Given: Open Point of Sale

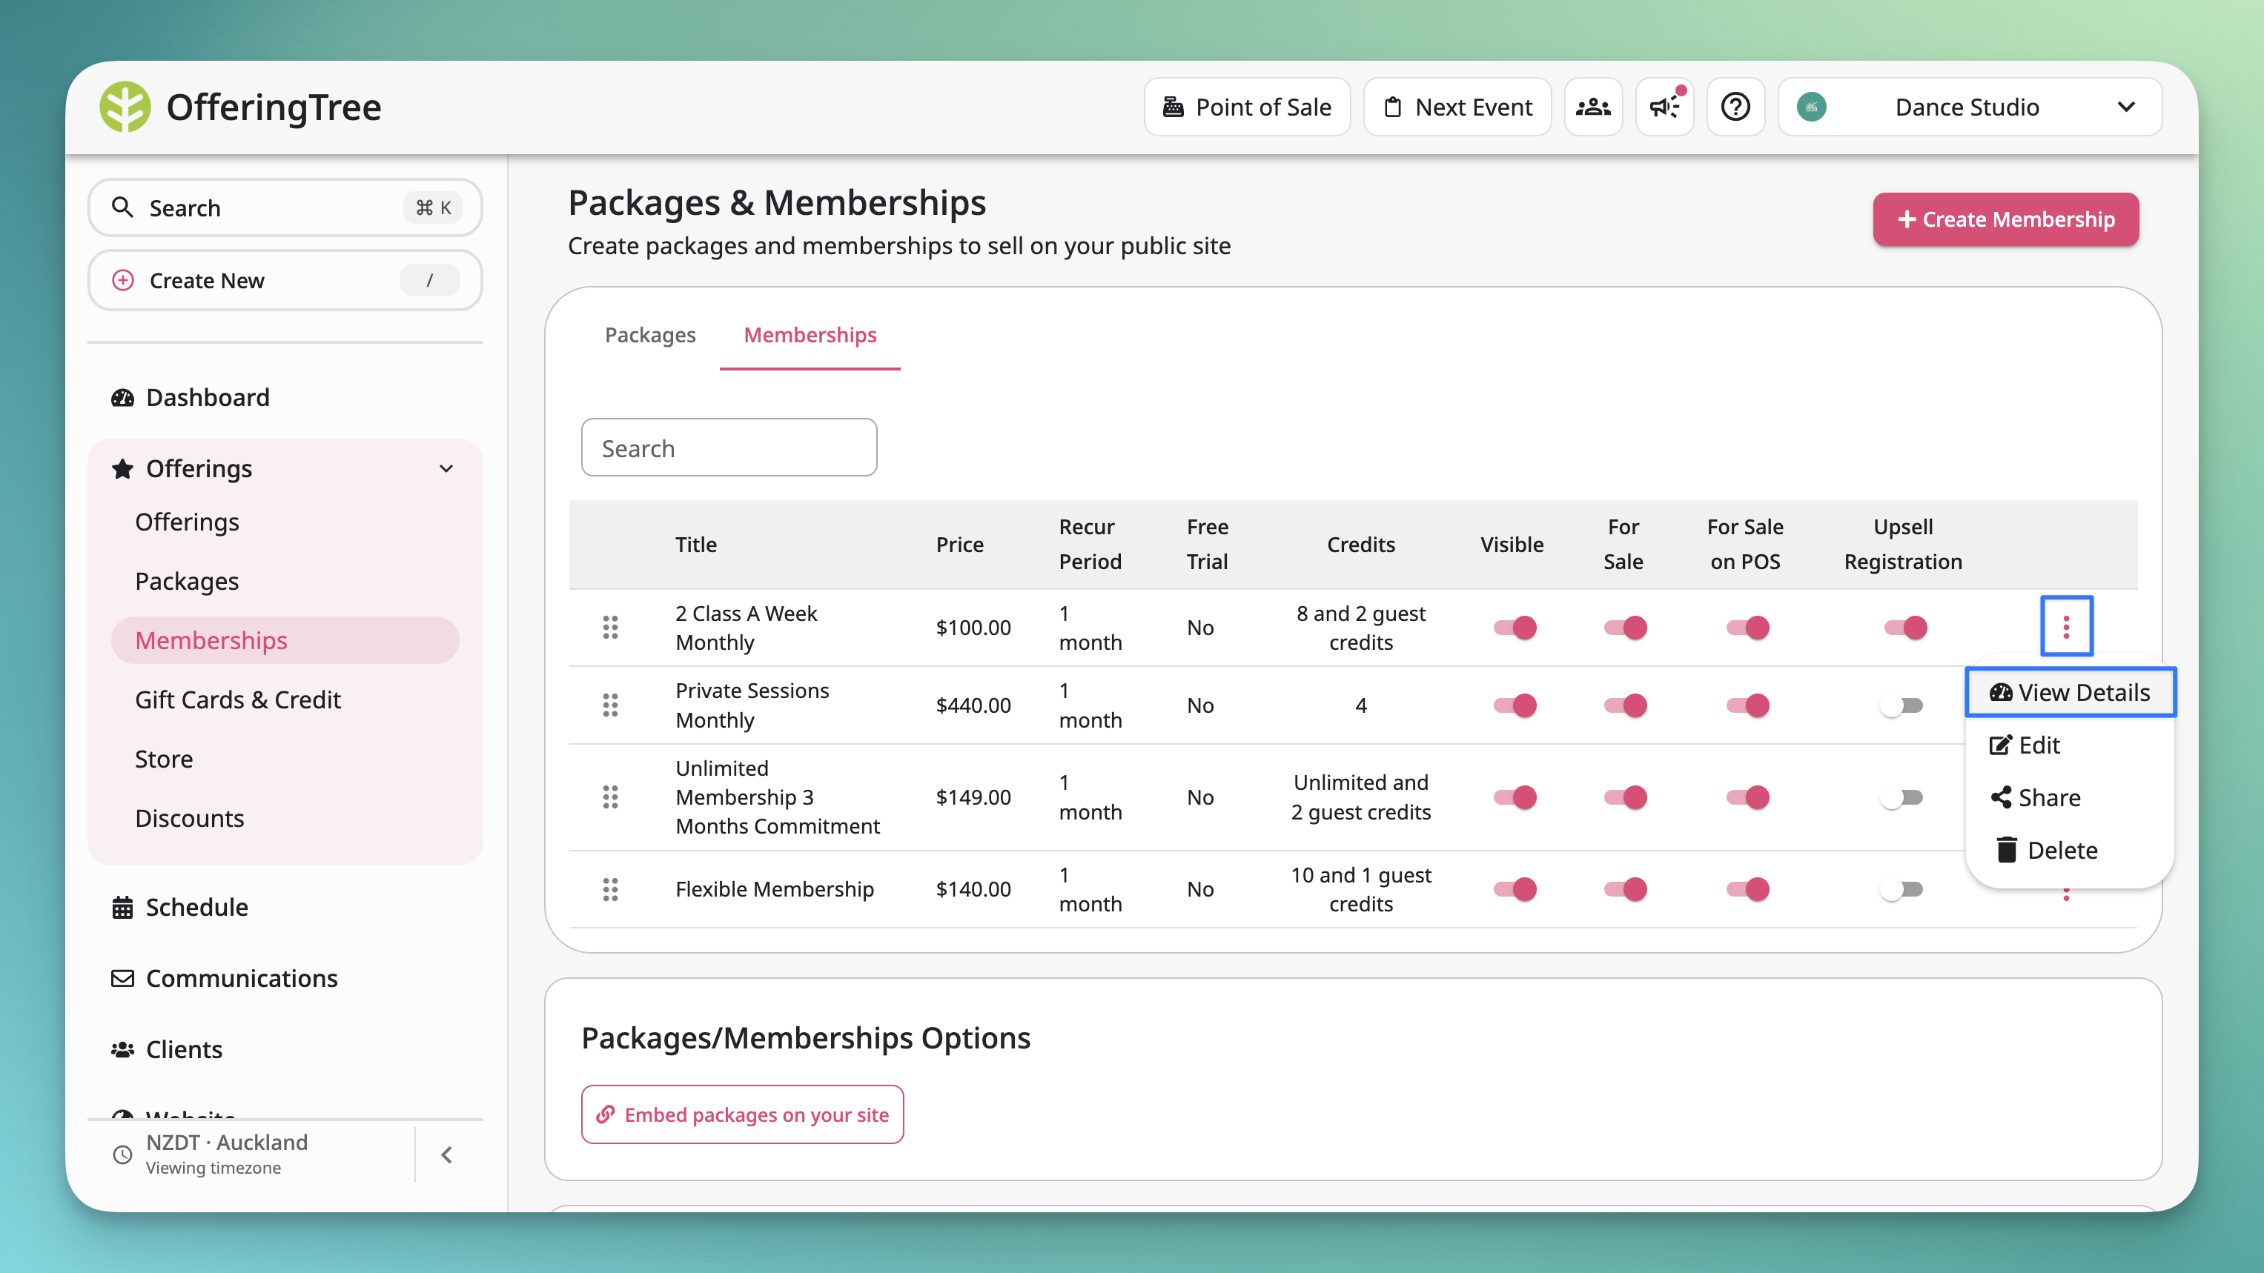Looking at the screenshot, I should pos(1246,107).
